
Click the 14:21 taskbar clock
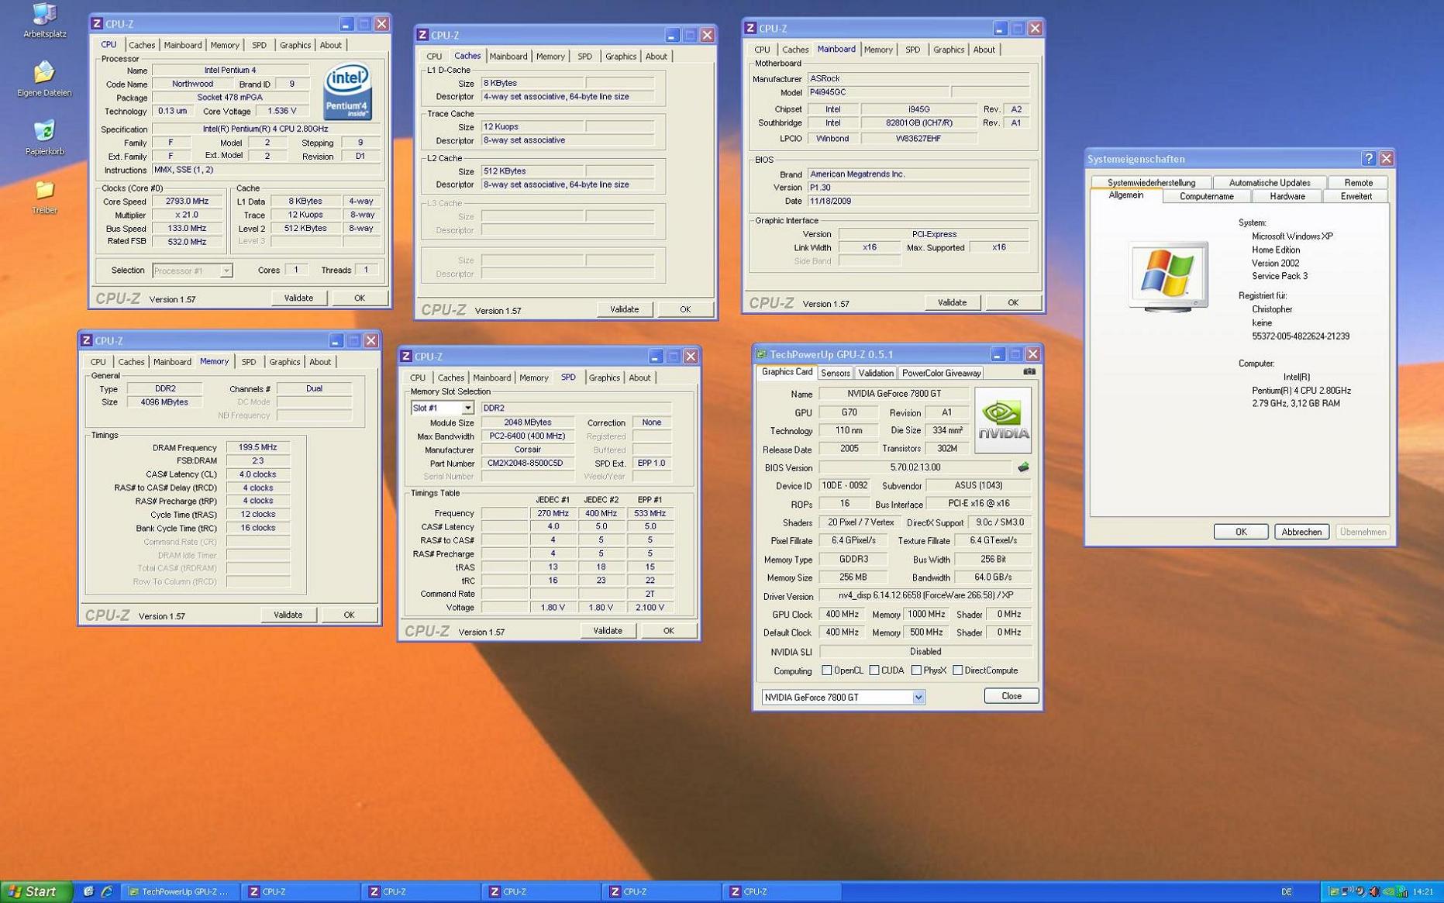tap(1423, 891)
